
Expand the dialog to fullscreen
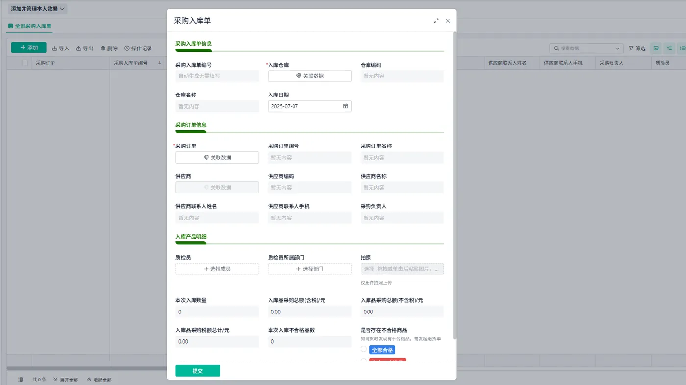coord(436,21)
